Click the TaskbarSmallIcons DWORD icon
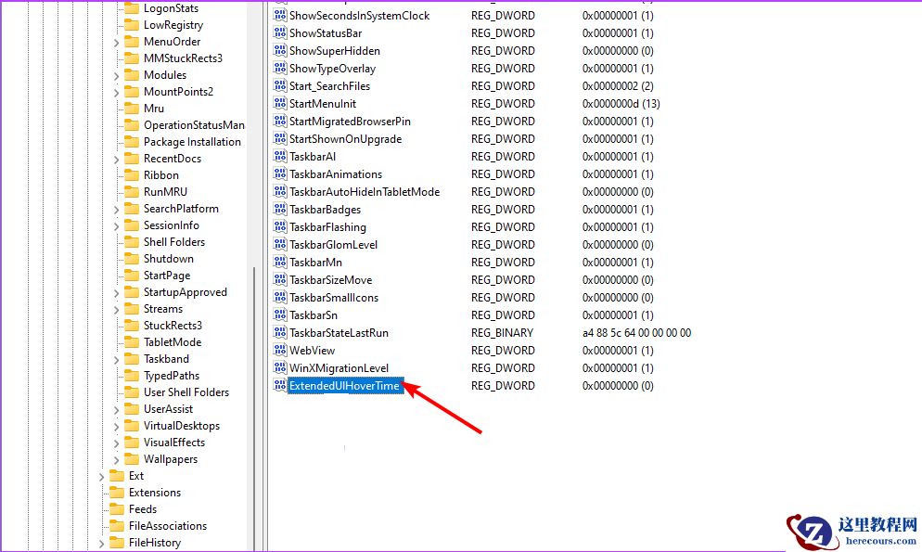 [280, 298]
